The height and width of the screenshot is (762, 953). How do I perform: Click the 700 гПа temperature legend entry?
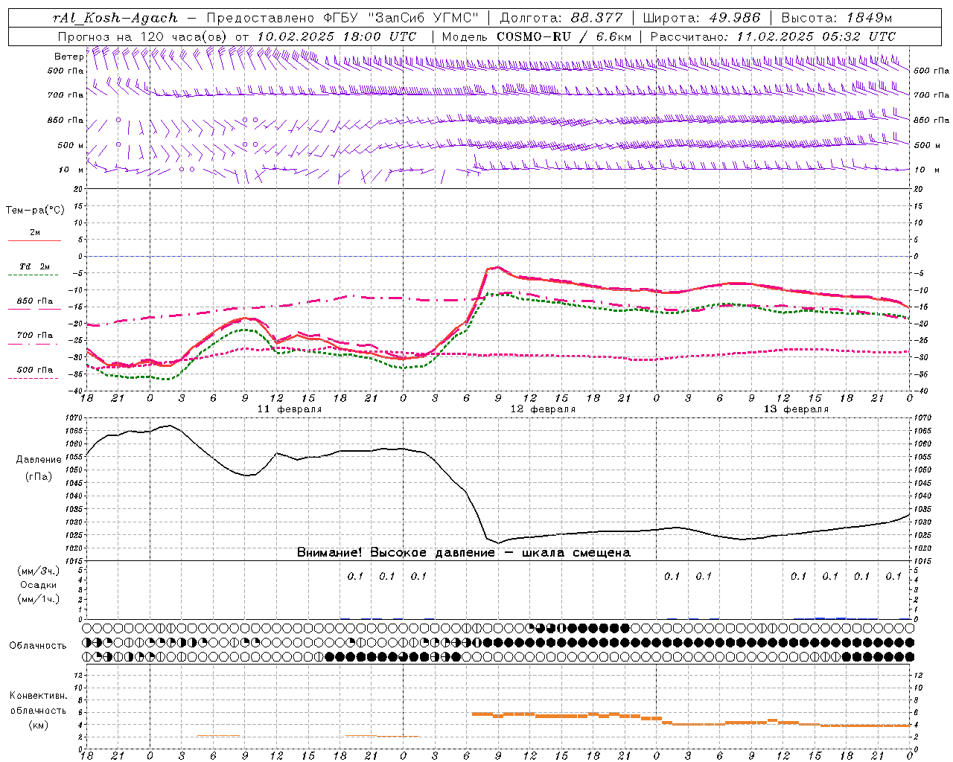(x=35, y=335)
